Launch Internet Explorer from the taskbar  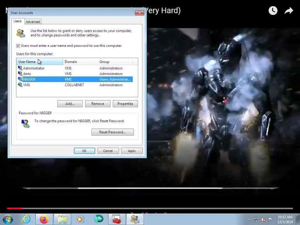click(26, 219)
